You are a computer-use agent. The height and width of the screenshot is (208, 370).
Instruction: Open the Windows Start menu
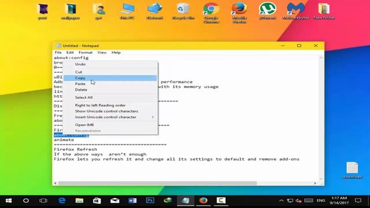coord(9,200)
